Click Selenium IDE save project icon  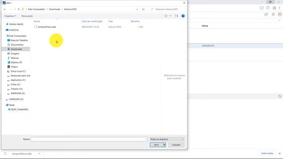pos(274,8)
